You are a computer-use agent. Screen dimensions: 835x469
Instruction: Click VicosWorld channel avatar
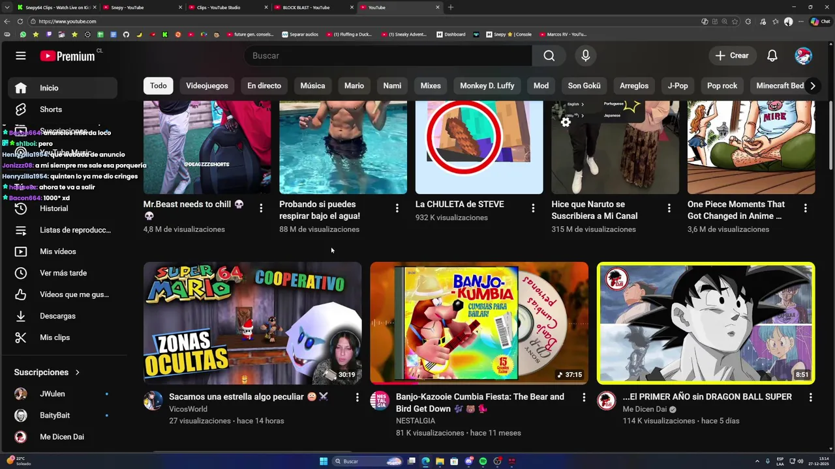click(153, 401)
